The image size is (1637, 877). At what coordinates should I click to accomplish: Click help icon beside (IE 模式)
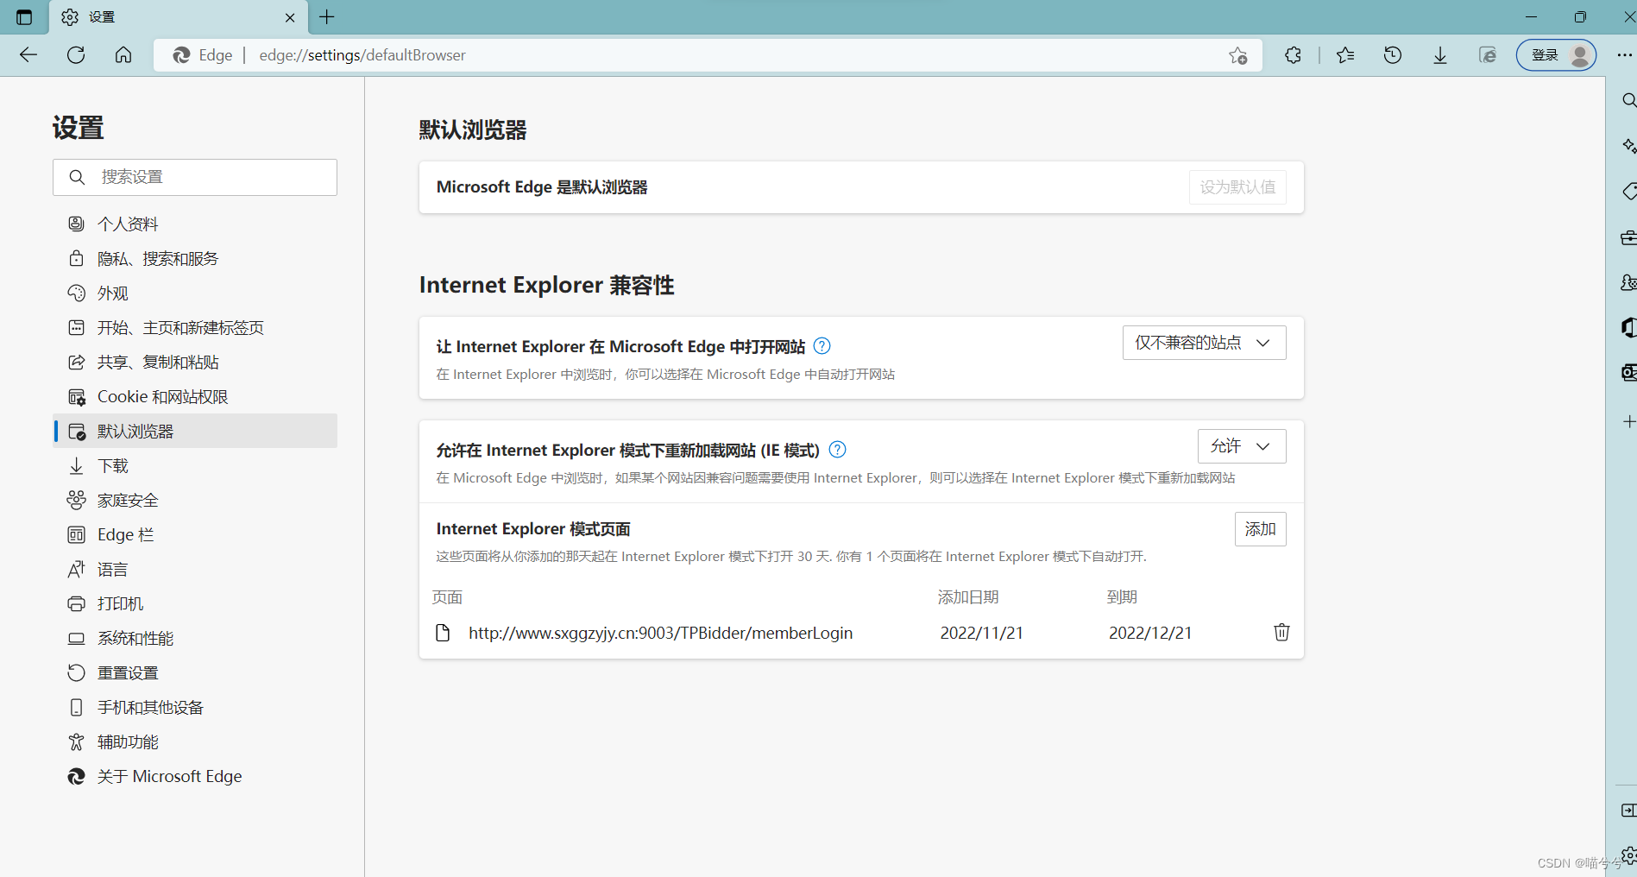click(x=837, y=450)
